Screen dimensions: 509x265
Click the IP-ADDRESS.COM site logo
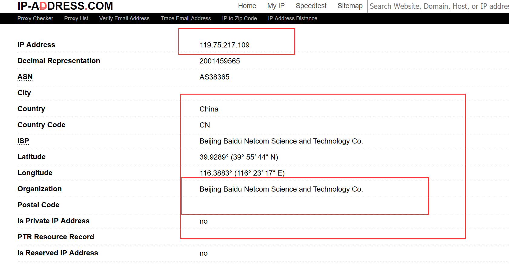coord(65,6)
